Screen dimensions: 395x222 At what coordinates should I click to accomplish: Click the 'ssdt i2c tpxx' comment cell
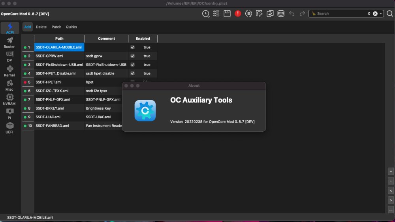click(103, 91)
